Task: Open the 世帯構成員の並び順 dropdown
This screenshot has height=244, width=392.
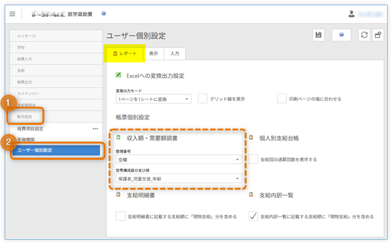Action: [x=179, y=178]
